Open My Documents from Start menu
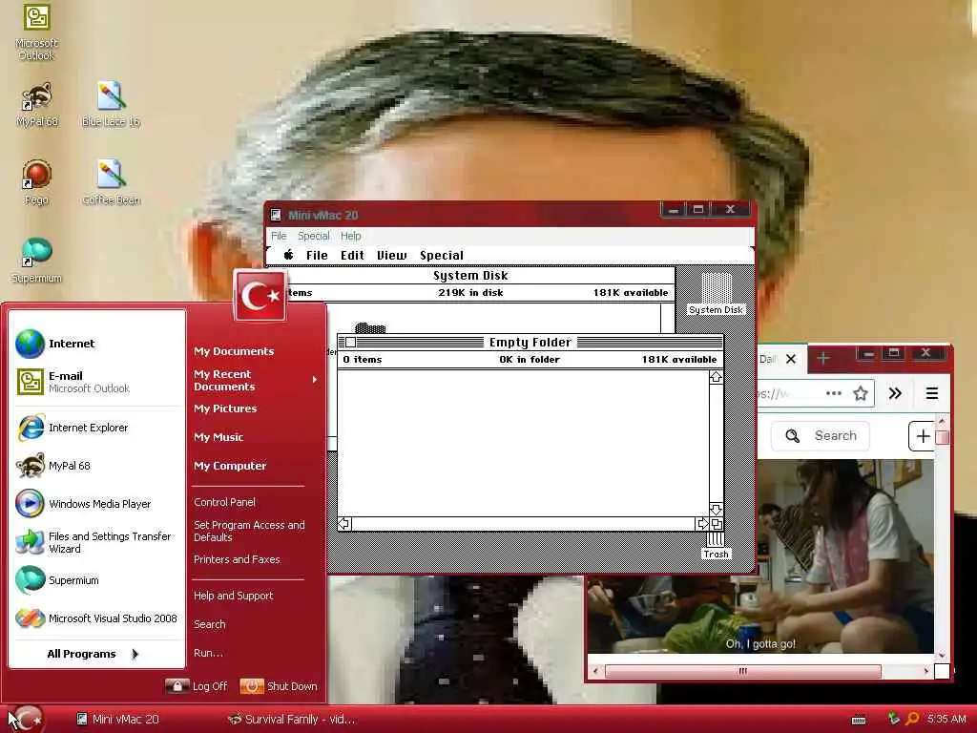The image size is (977, 733). 234,351
